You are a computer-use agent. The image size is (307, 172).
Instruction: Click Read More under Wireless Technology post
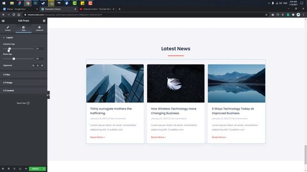pyautogui.click(x=158, y=137)
